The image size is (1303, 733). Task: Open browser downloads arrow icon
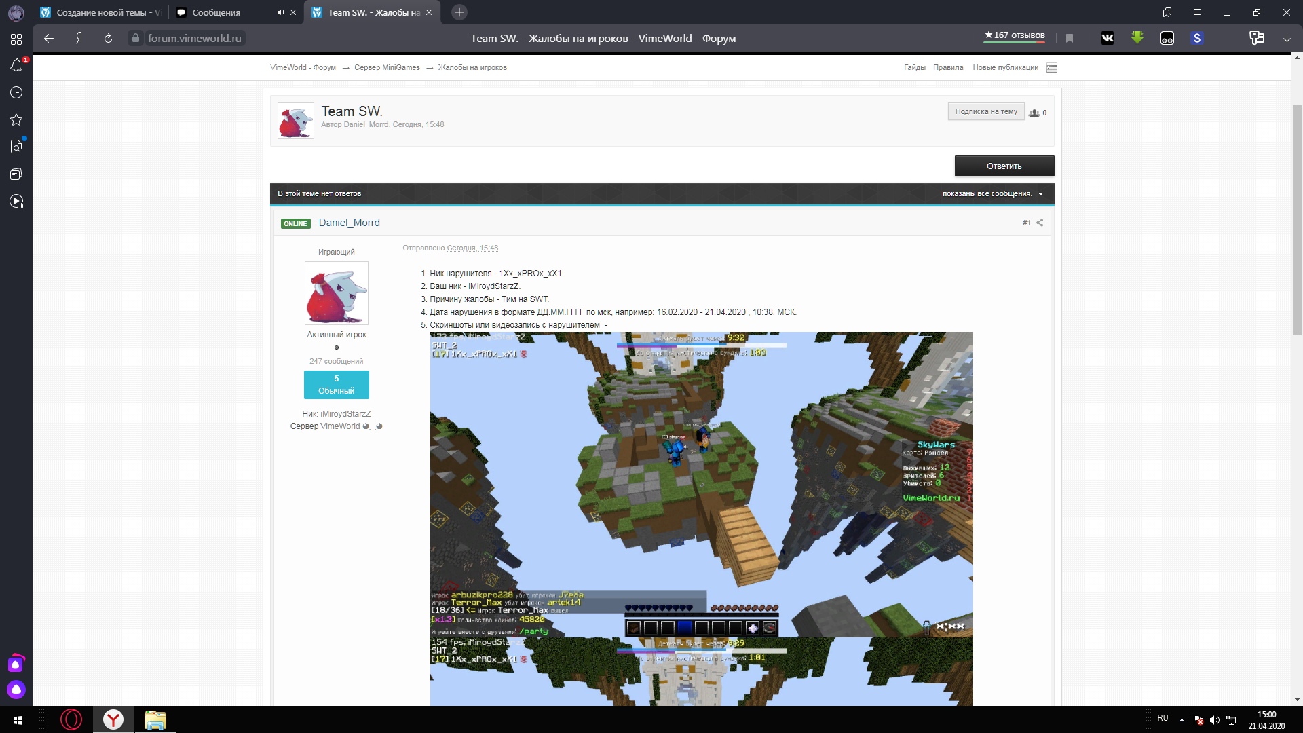click(x=1287, y=39)
